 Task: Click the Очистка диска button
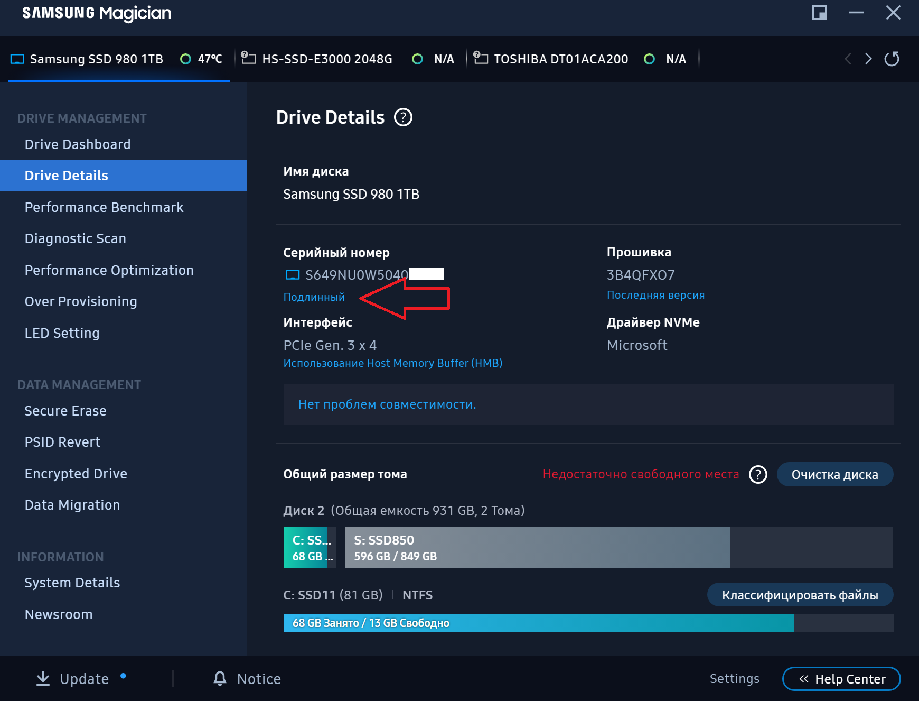[x=835, y=475]
